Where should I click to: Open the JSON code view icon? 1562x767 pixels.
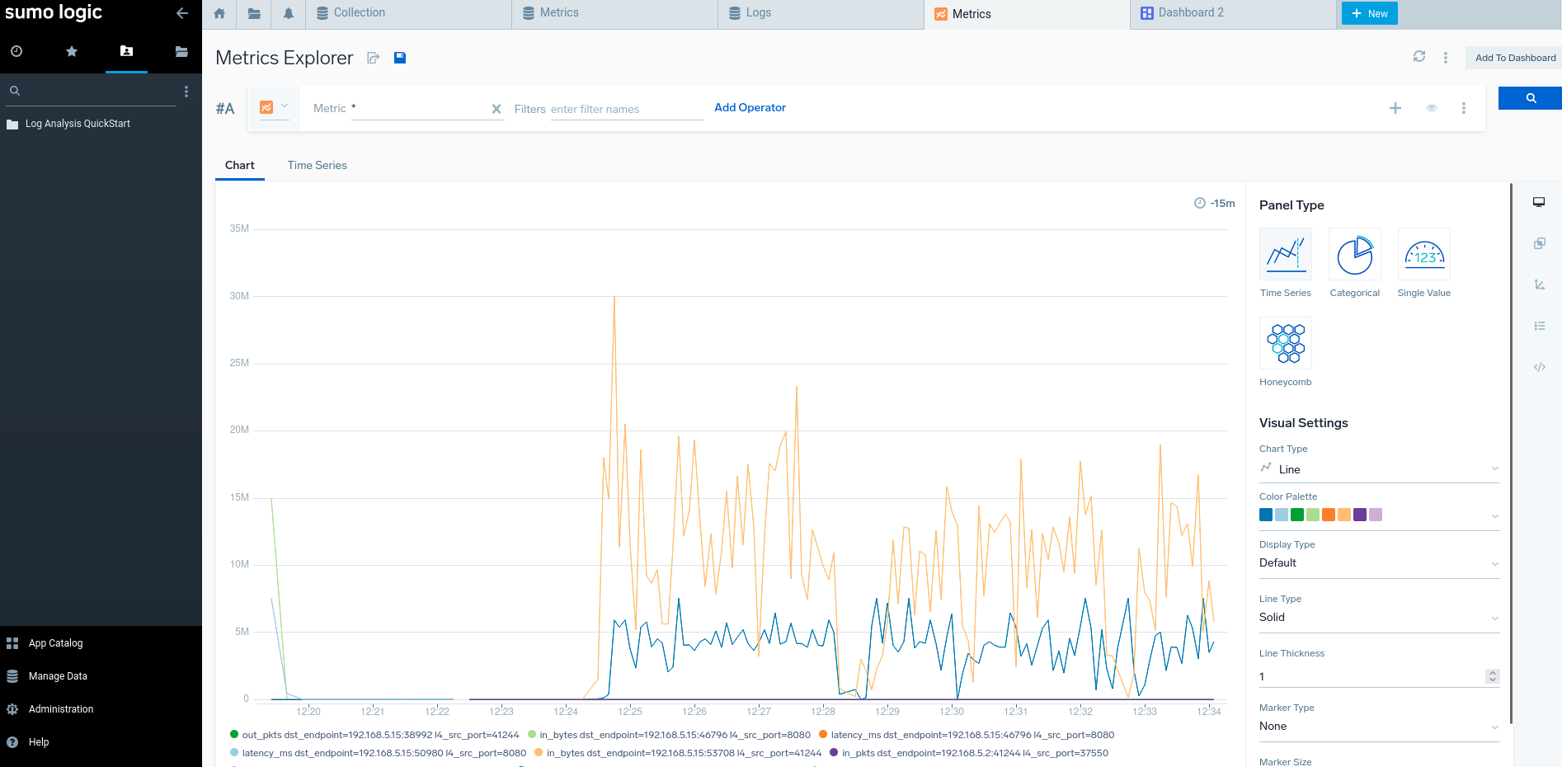point(1539,367)
